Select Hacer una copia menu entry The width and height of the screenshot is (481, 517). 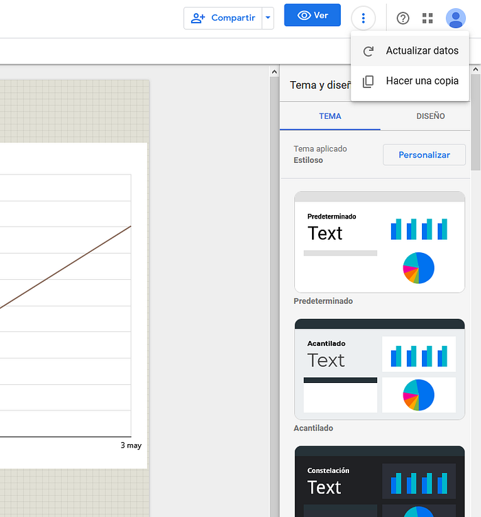click(x=410, y=81)
